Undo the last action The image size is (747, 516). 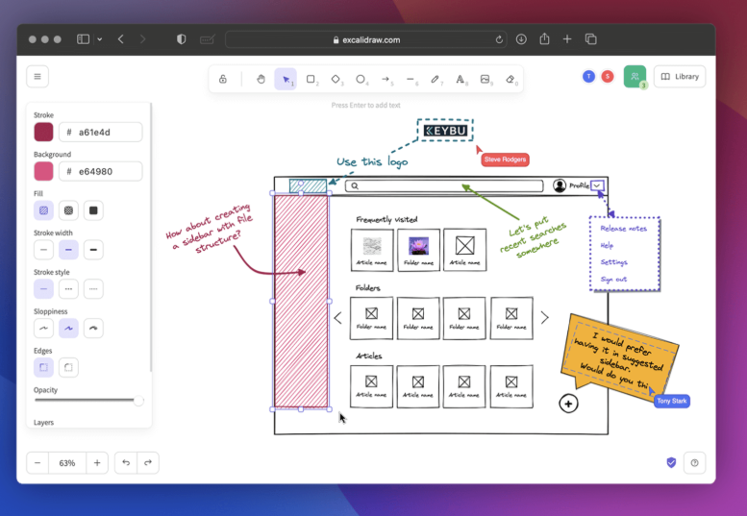click(126, 463)
